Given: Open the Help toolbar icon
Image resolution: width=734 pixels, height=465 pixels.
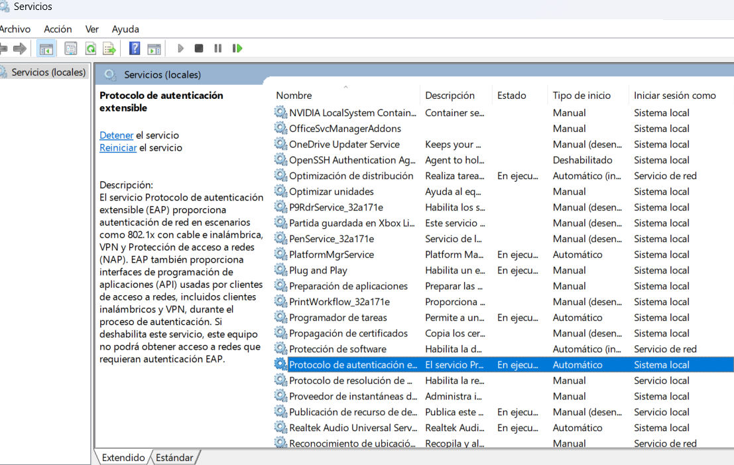Looking at the screenshot, I should [135, 48].
